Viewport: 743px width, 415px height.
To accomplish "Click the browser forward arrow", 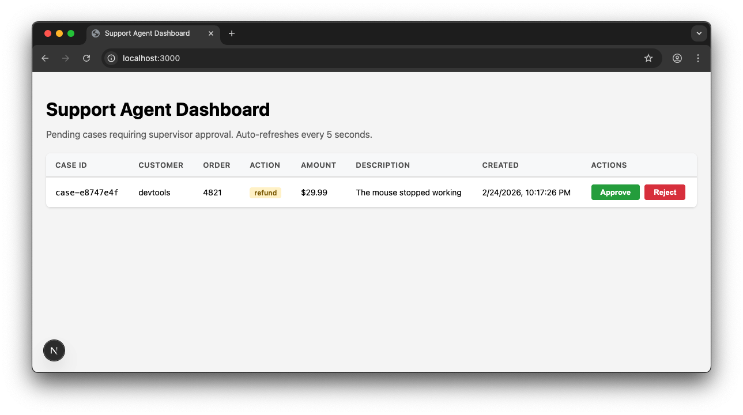I will click(x=66, y=58).
